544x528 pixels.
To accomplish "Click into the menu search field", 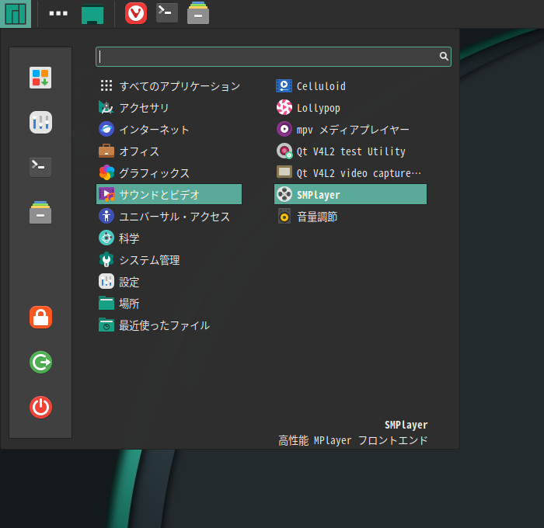I will point(274,57).
